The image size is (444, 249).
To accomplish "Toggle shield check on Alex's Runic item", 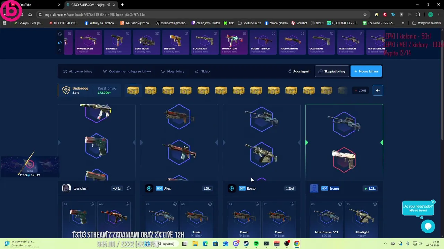I will pyautogui.click(x=210, y=204).
